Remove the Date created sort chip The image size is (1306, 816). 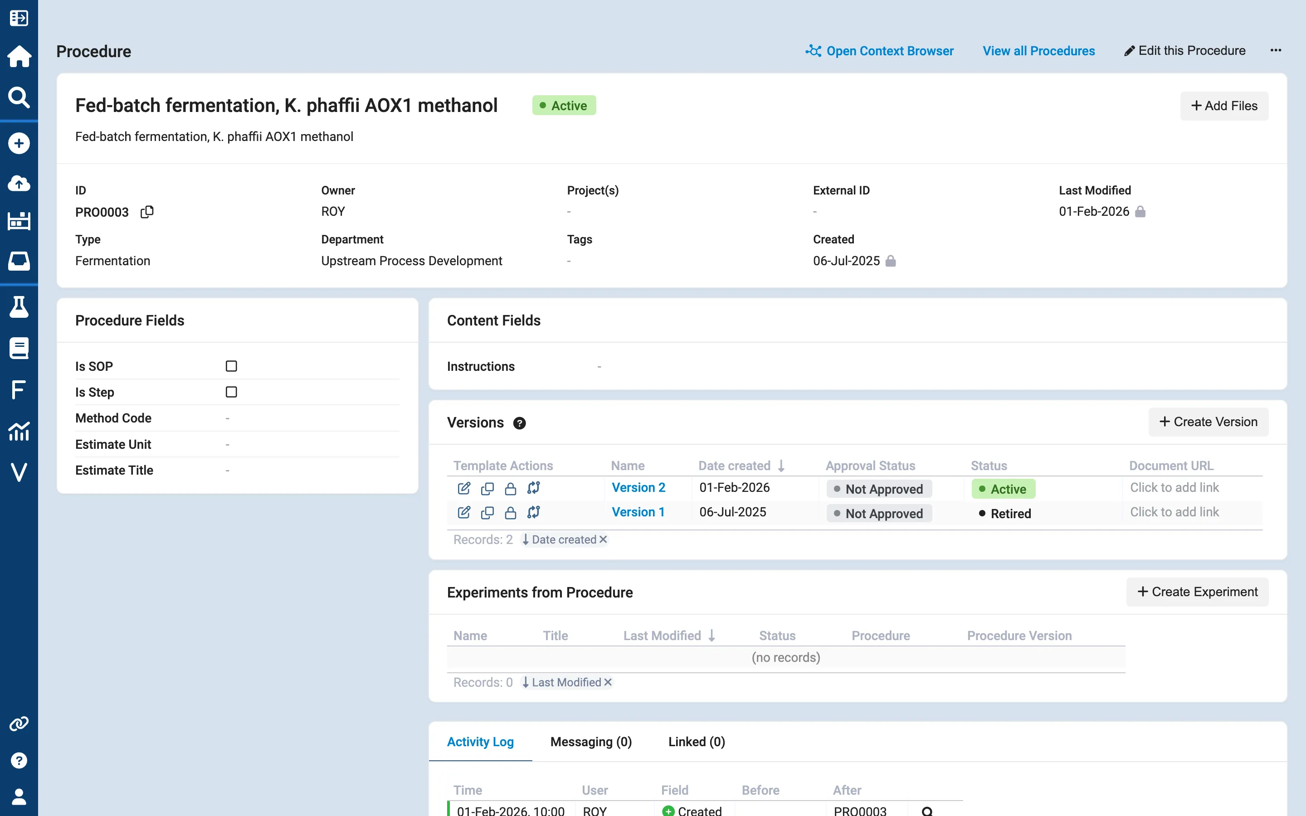click(x=604, y=539)
